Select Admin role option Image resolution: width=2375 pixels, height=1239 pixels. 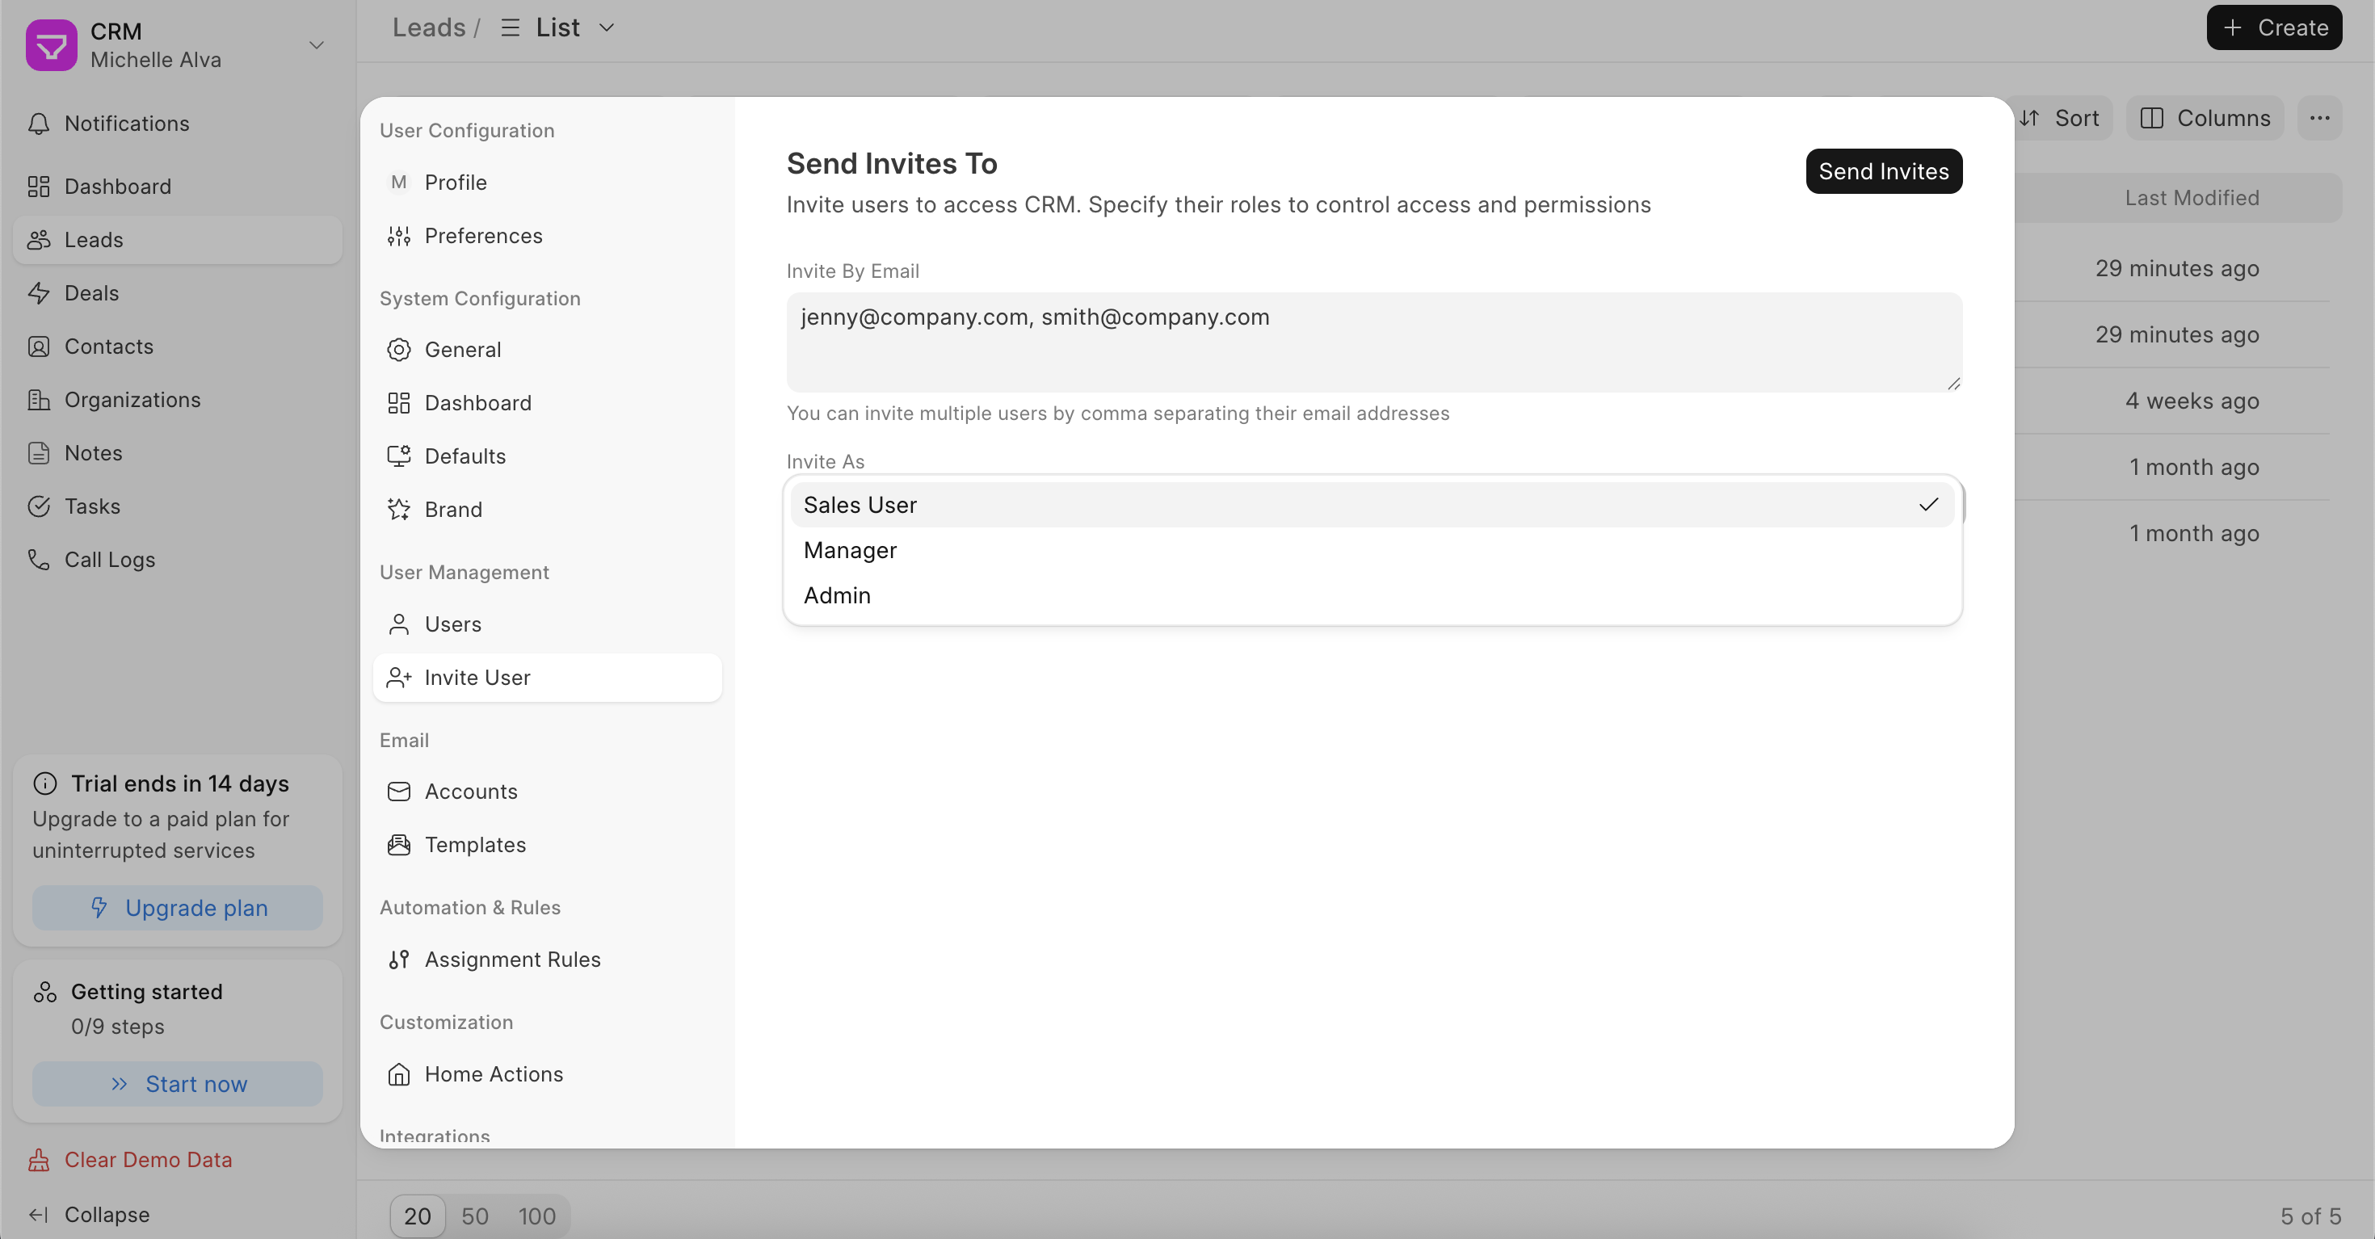coord(837,595)
